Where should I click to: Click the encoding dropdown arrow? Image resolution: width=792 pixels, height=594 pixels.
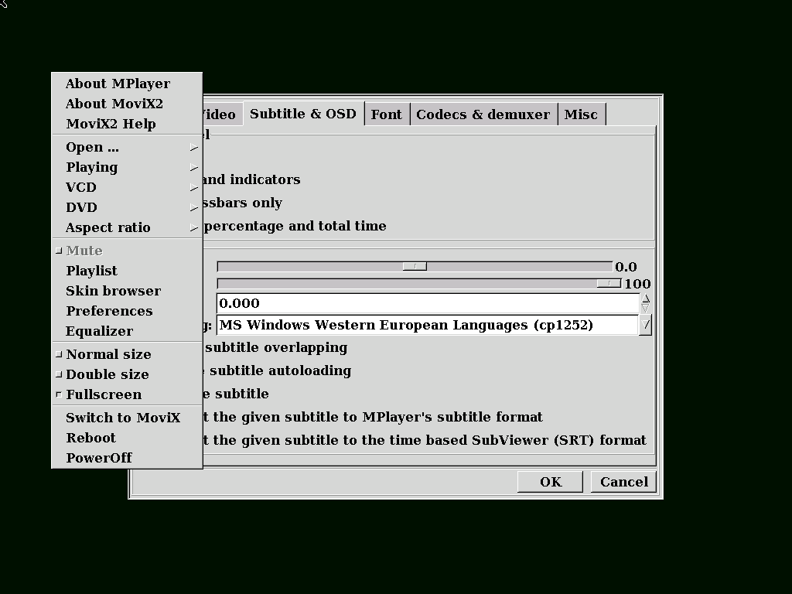coord(646,325)
